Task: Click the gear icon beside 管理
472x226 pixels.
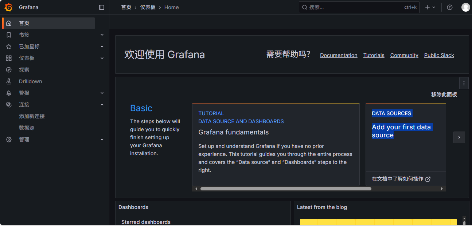Action: click(x=9, y=140)
